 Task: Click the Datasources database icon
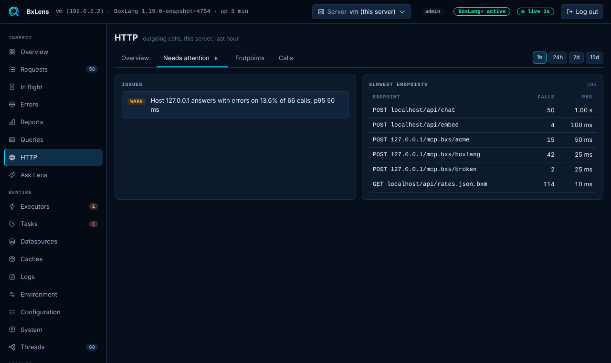coord(12,241)
